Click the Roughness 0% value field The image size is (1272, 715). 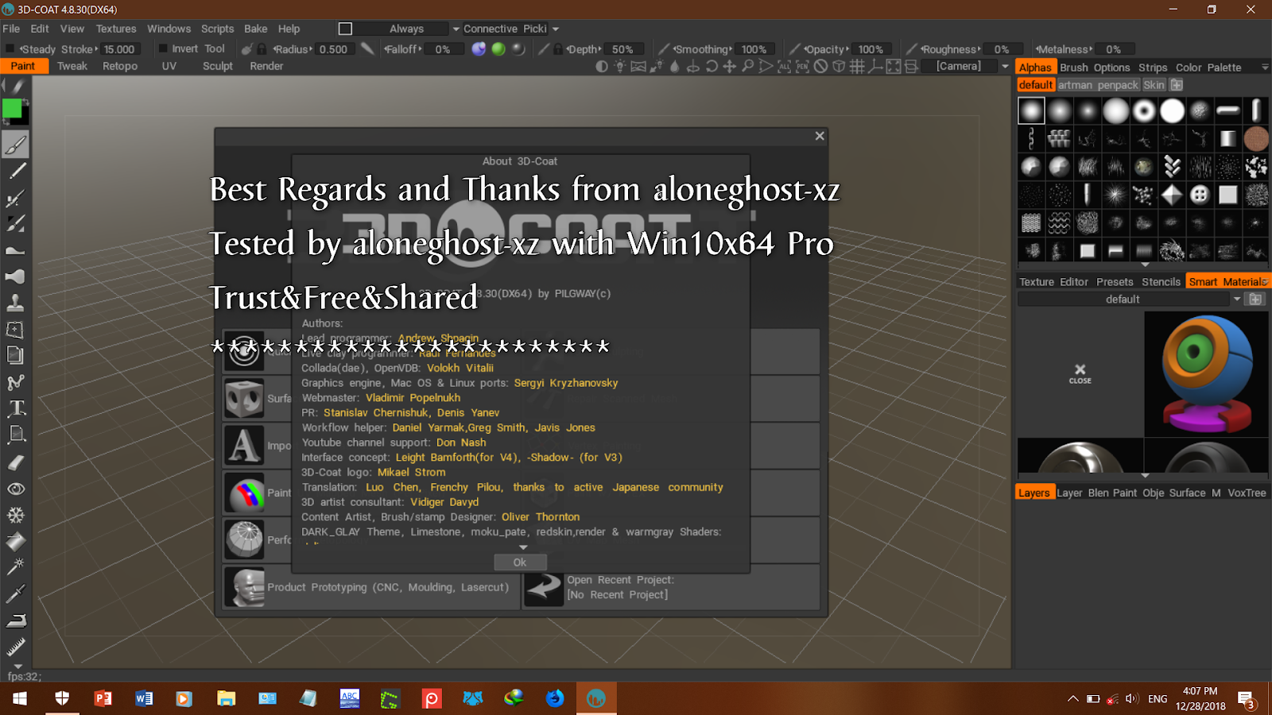click(1002, 49)
